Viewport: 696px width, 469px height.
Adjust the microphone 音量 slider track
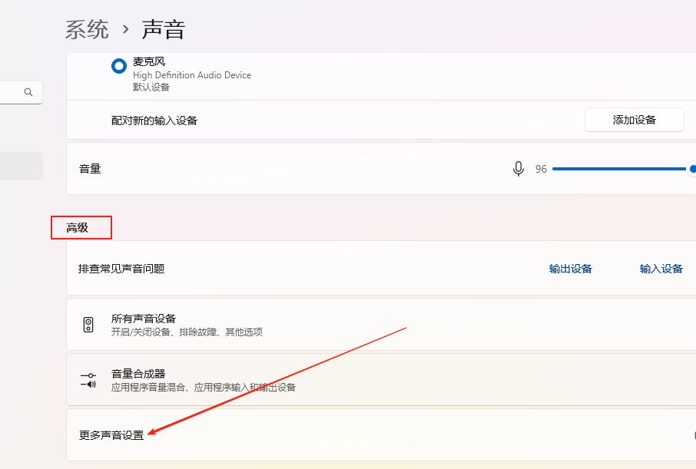[624, 169]
